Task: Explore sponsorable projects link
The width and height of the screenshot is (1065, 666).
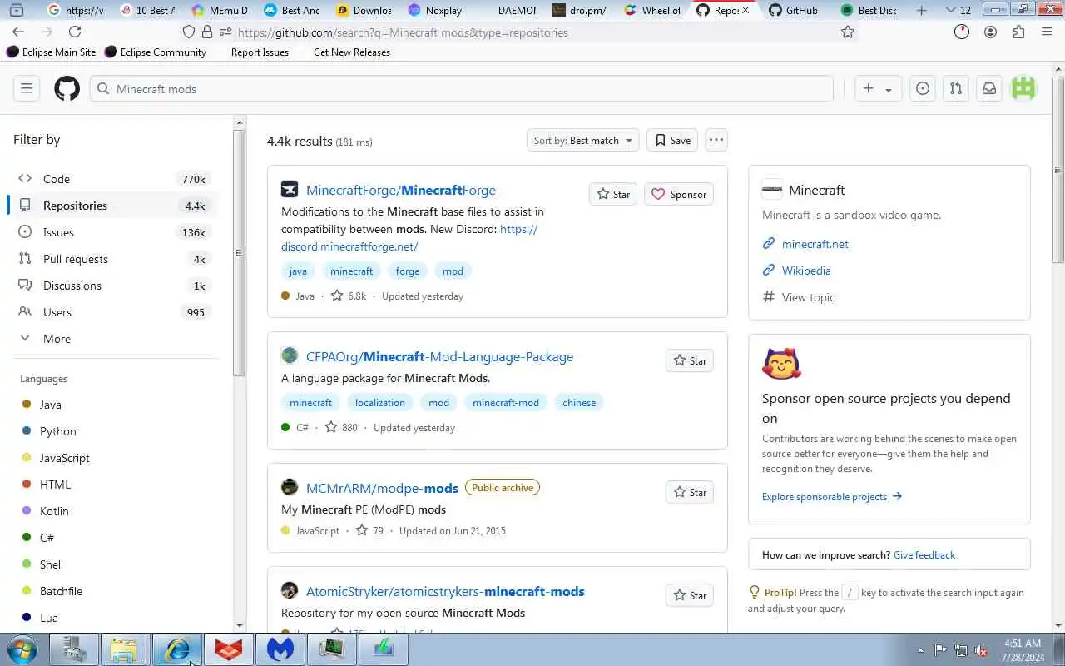Action: tap(832, 496)
